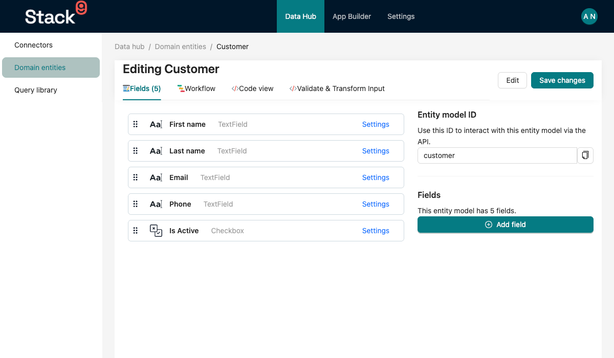Open the Data Hub tab

[301, 16]
